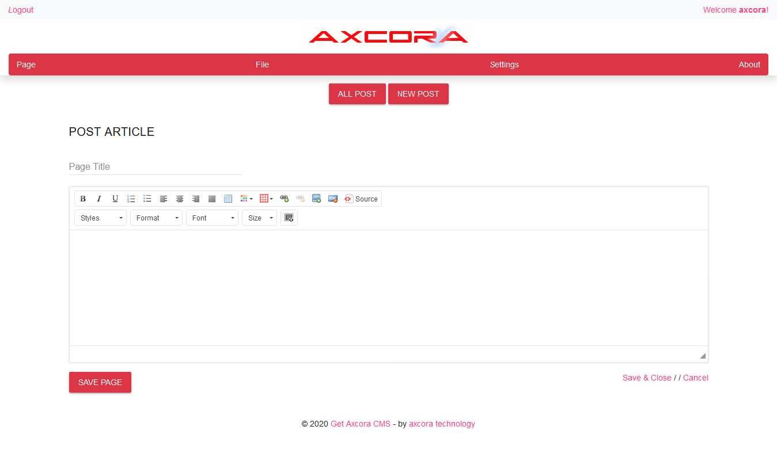The width and height of the screenshot is (777, 464).
Task: Open the Styles dropdown
Action: click(x=100, y=218)
